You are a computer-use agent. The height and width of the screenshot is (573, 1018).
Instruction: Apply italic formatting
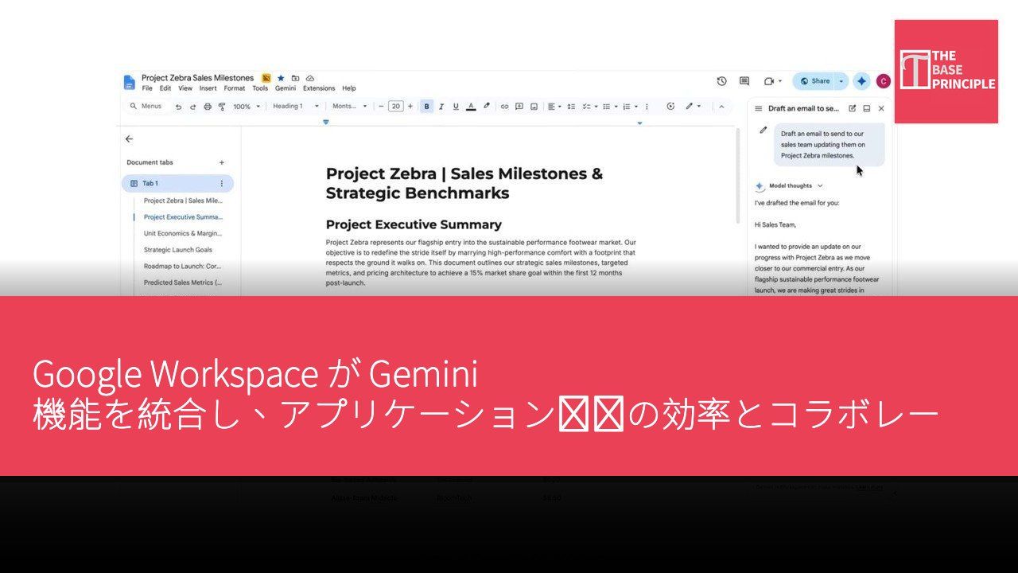click(x=441, y=107)
